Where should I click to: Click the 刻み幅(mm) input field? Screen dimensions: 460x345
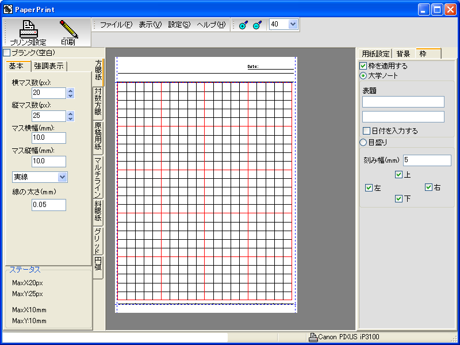[427, 160]
